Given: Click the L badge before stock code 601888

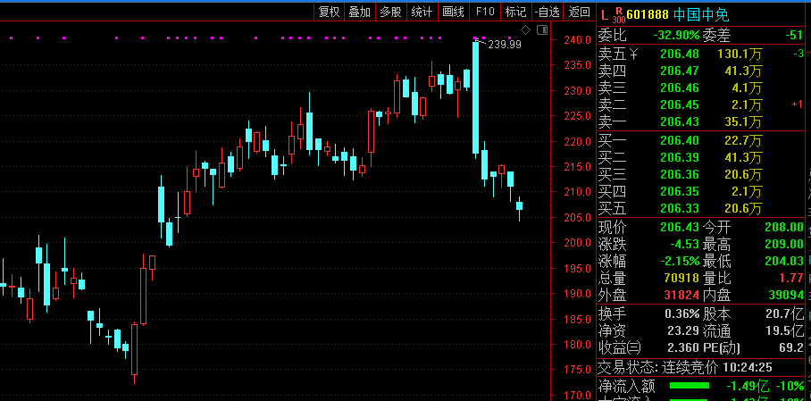Looking at the screenshot, I should (x=605, y=14).
